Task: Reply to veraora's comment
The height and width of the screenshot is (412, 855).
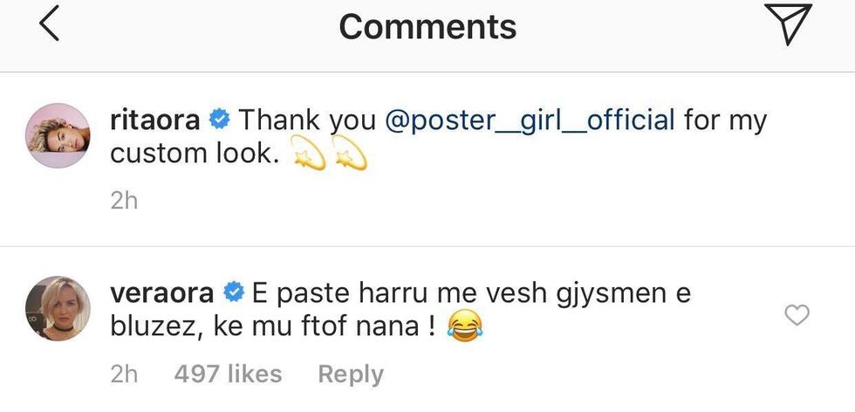Action: click(x=350, y=374)
